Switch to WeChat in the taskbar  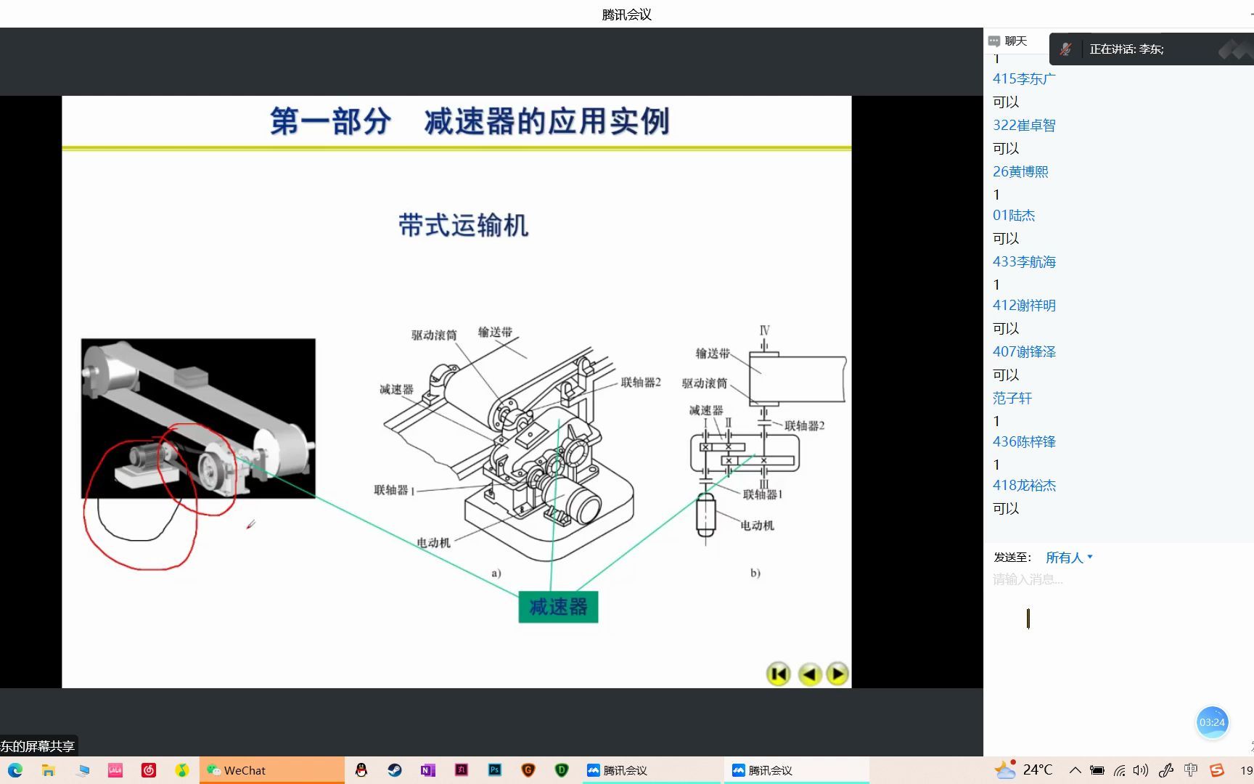pyautogui.click(x=272, y=770)
